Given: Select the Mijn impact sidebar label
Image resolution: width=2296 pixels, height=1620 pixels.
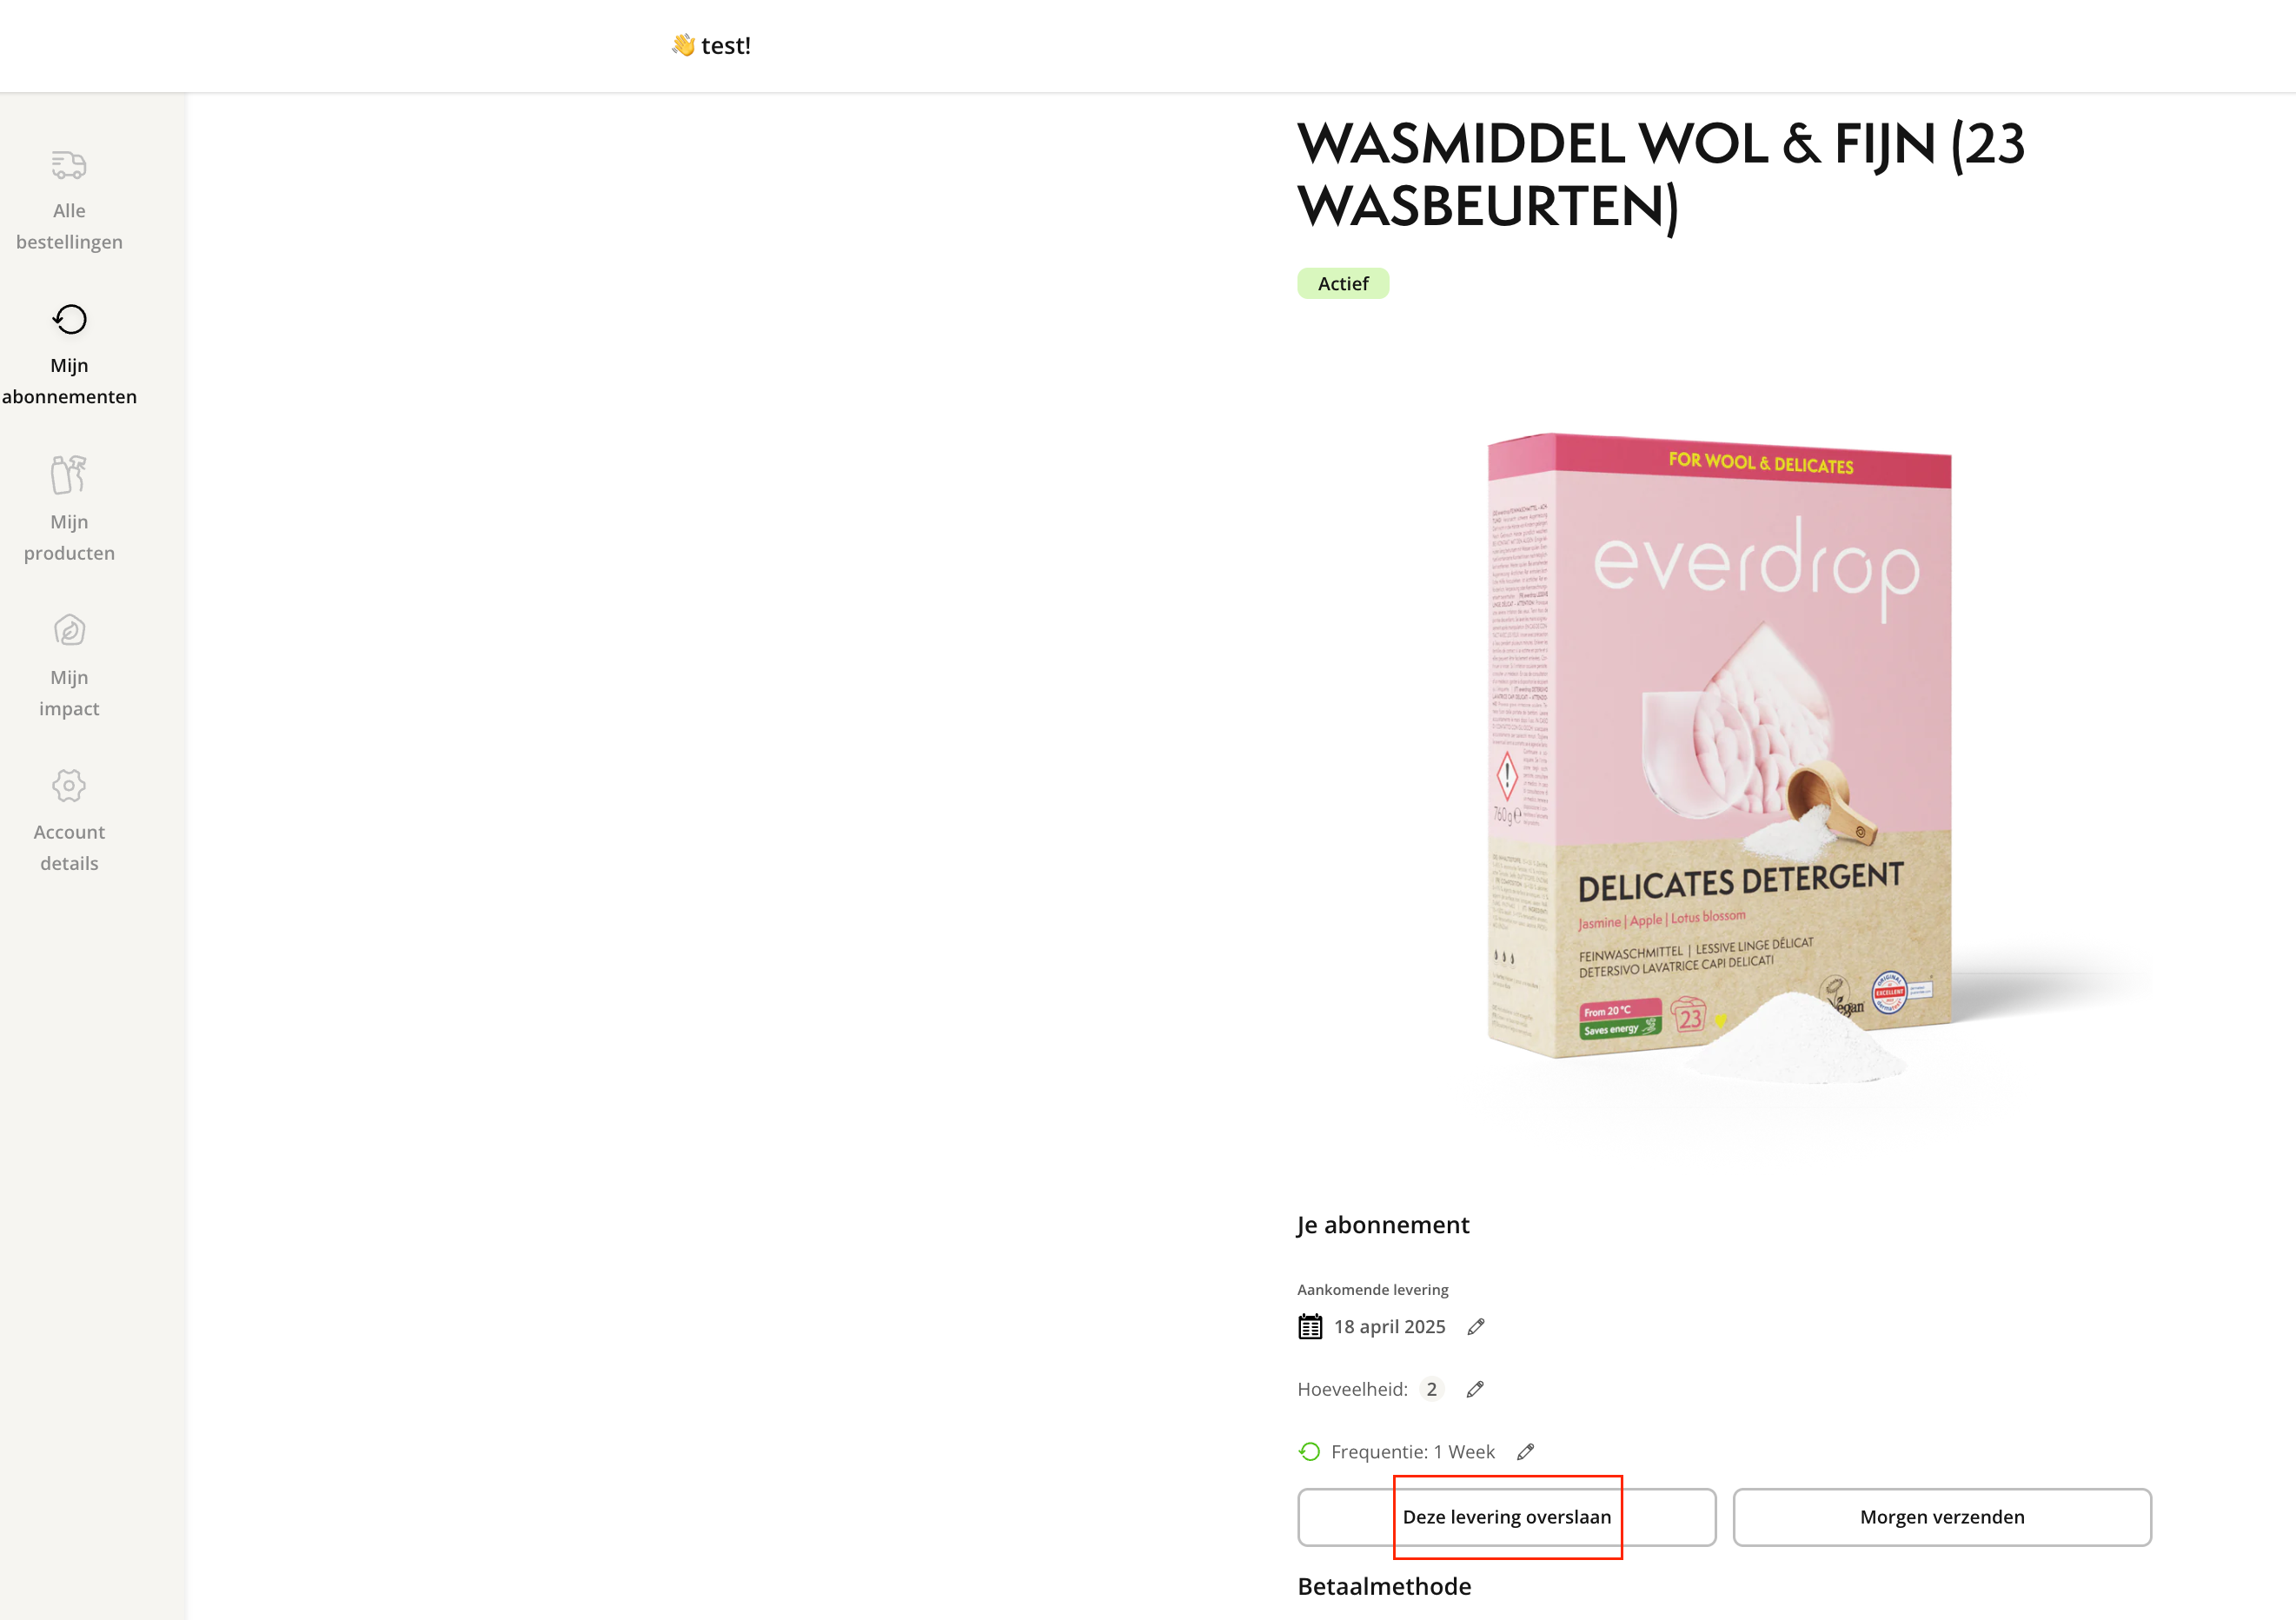Looking at the screenshot, I should click(69, 693).
